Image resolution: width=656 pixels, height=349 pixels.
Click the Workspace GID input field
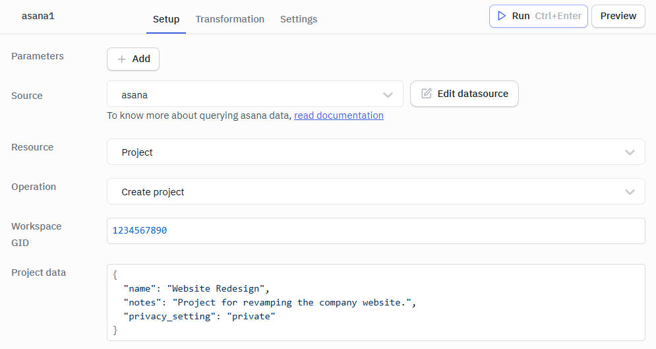tap(376, 231)
